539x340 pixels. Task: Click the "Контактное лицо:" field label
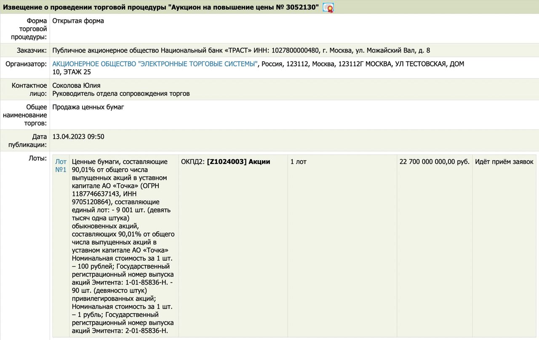(x=29, y=90)
